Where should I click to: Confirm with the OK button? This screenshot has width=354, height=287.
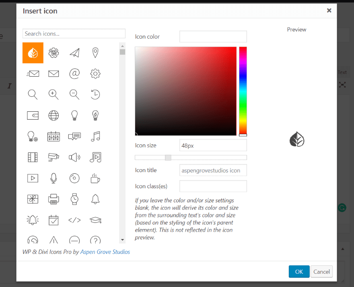coord(299,271)
